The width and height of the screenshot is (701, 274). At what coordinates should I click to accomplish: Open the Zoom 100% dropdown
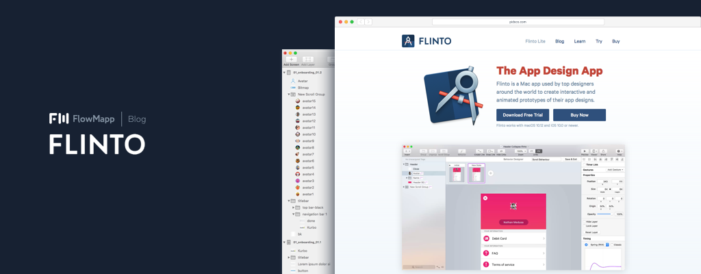coord(521,151)
